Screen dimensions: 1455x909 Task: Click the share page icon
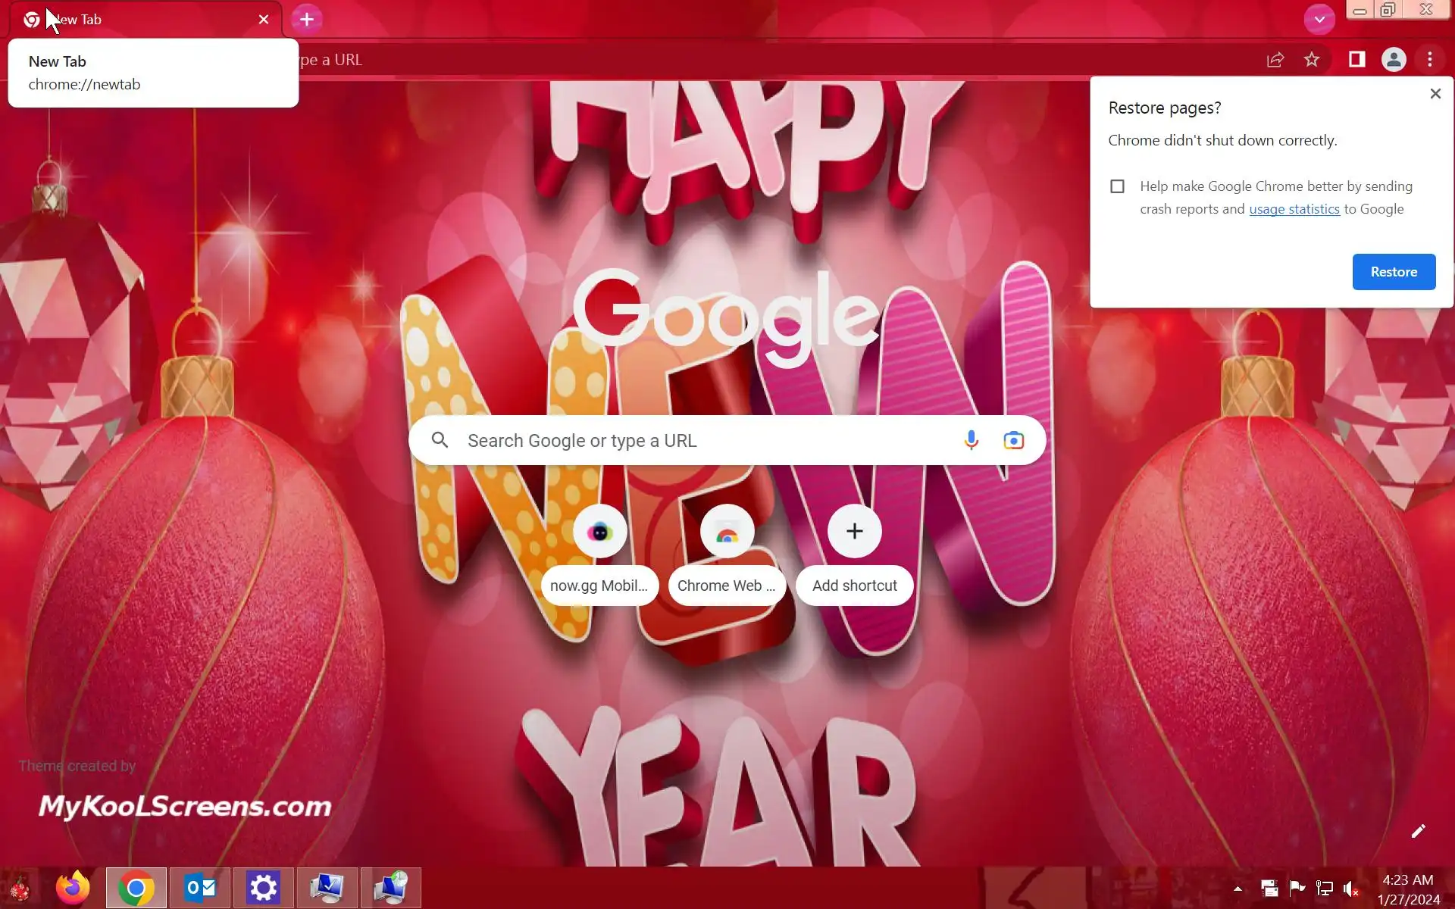click(x=1275, y=60)
